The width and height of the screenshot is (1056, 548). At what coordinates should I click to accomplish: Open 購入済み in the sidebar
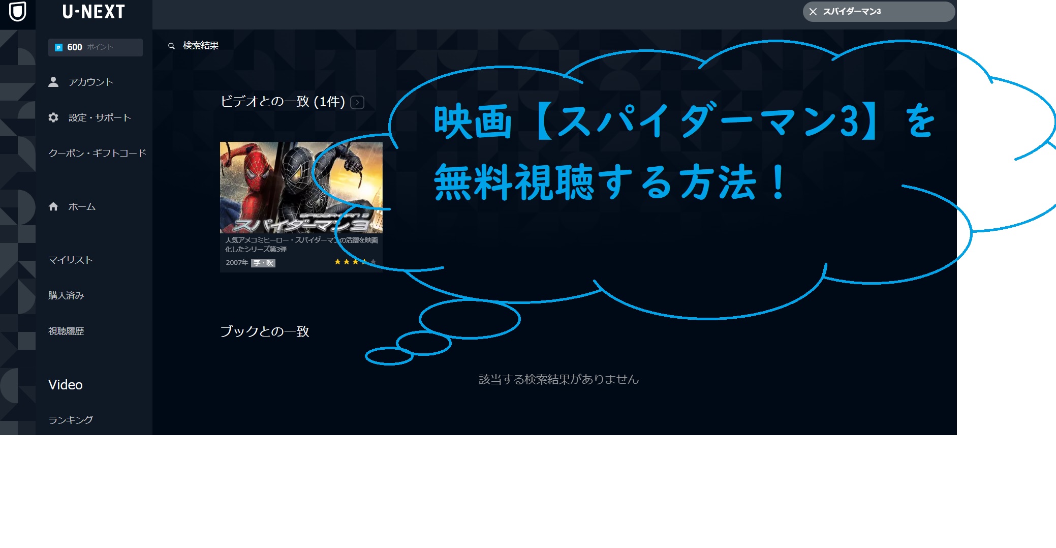[x=66, y=295]
